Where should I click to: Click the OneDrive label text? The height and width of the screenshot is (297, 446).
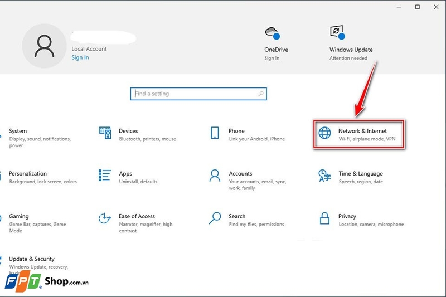click(276, 50)
